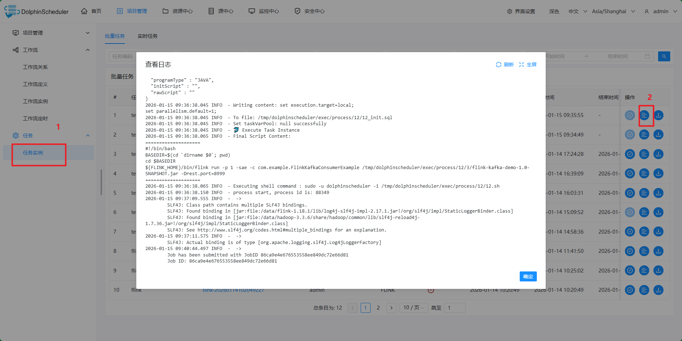
Task: Switch the interface to 深色 dark theme
Action: (x=554, y=11)
